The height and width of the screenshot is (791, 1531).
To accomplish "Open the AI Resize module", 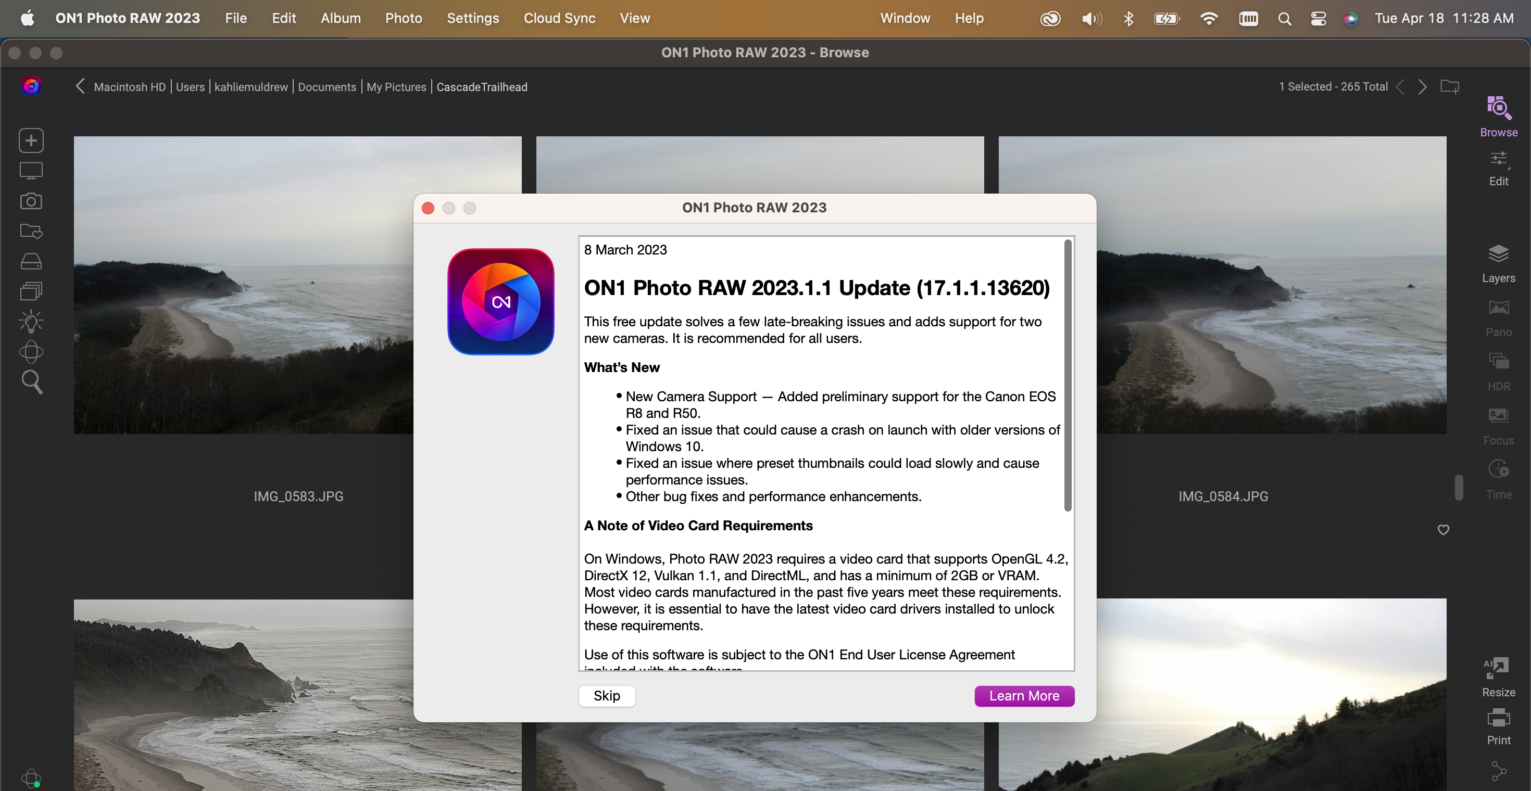I will pos(1498,678).
